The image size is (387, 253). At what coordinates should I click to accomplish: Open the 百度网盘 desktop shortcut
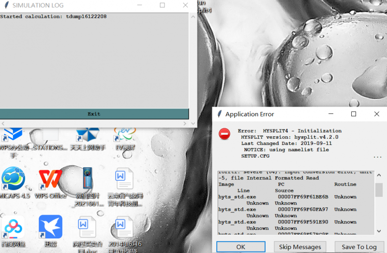[13, 227]
